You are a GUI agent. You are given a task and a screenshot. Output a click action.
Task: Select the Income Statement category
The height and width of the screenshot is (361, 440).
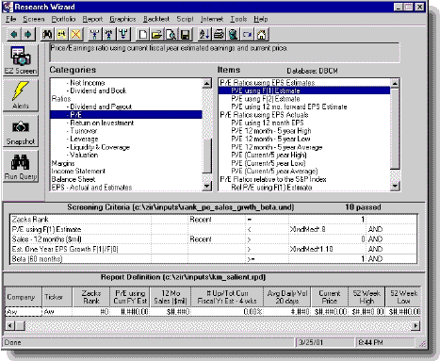point(78,171)
